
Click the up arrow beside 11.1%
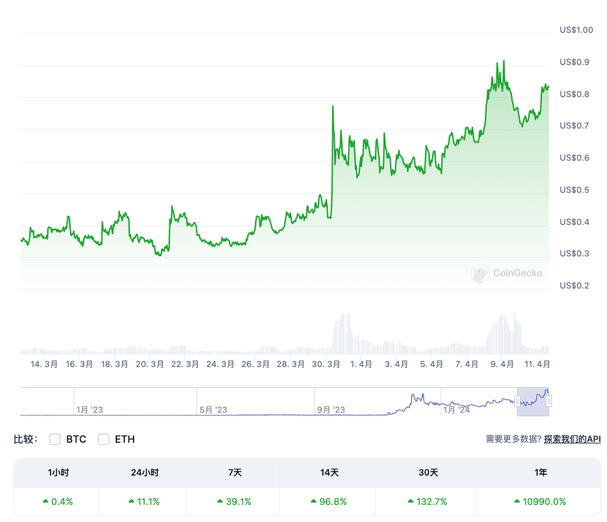tap(131, 501)
